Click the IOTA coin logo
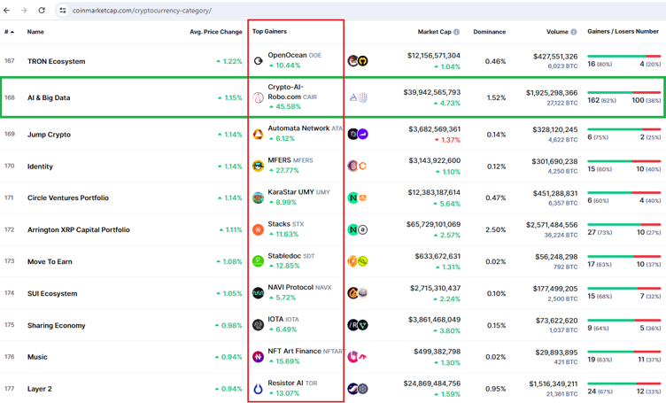 point(259,325)
